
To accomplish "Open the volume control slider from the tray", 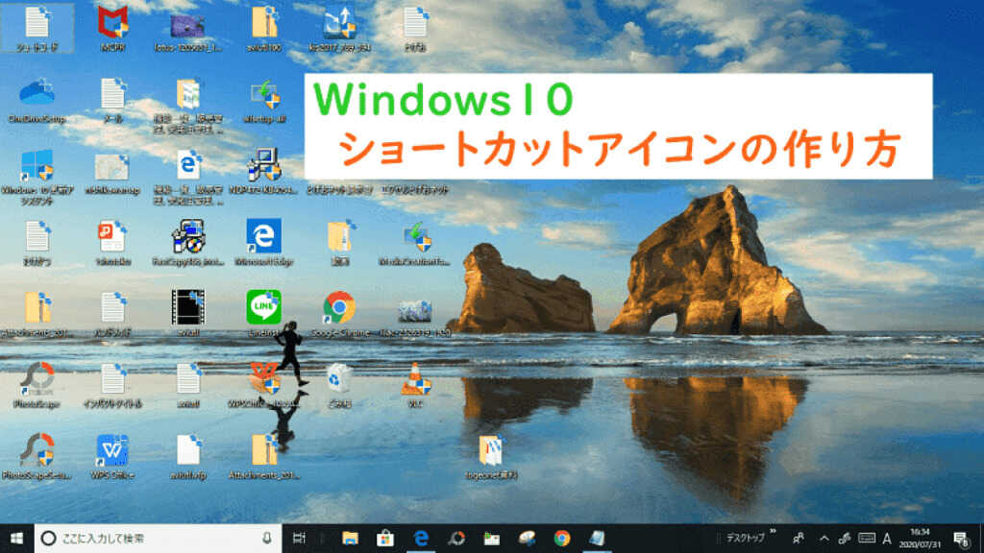I will coord(844,538).
